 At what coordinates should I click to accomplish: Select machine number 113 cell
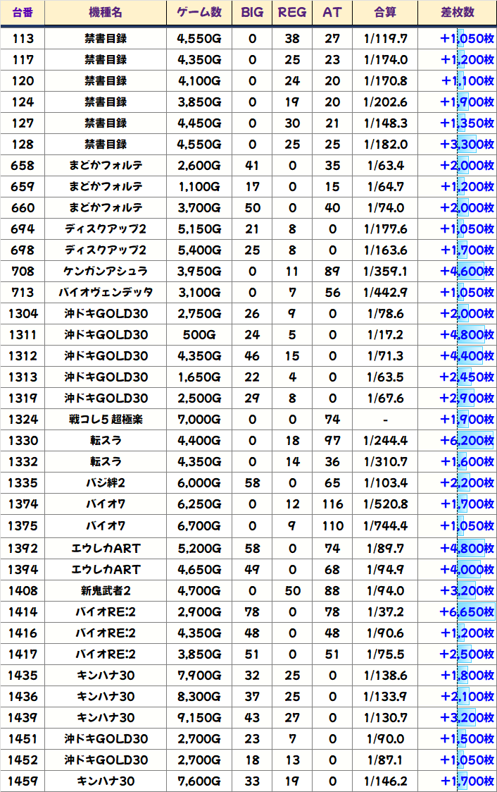[x=23, y=39]
